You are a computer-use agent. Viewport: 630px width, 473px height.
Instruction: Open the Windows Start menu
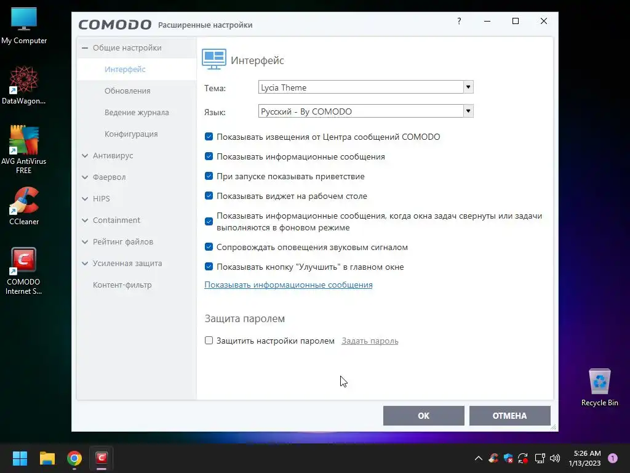point(20,458)
